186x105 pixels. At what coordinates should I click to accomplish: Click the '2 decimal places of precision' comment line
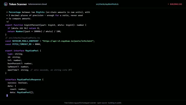point(44,15)
